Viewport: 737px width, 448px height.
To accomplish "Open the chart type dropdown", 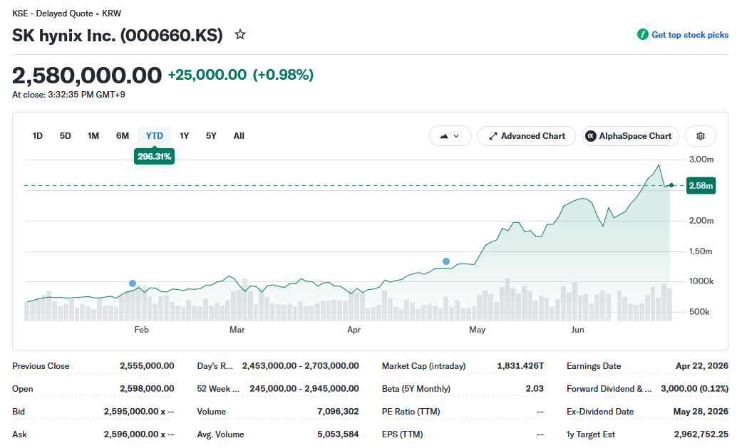I will 450,136.
